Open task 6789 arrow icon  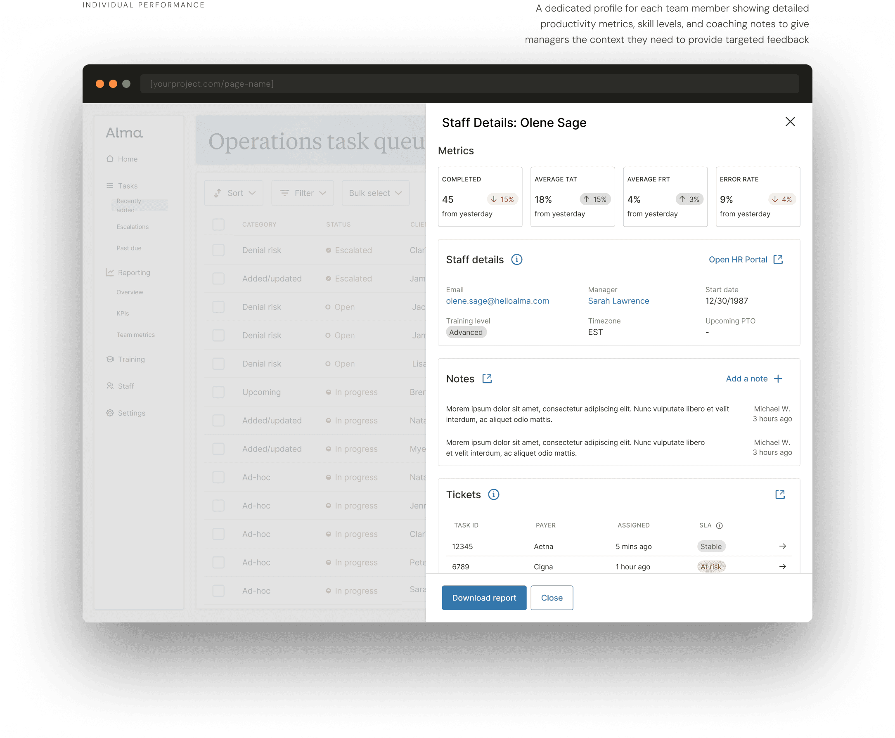click(782, 566)
